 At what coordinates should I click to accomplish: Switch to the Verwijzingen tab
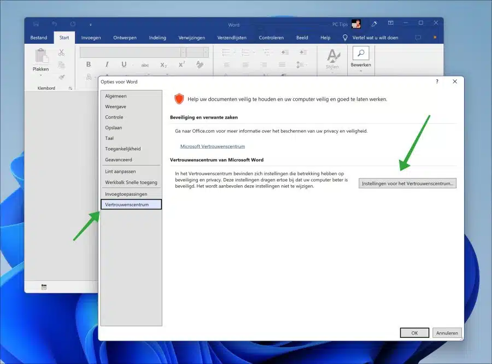192,38
